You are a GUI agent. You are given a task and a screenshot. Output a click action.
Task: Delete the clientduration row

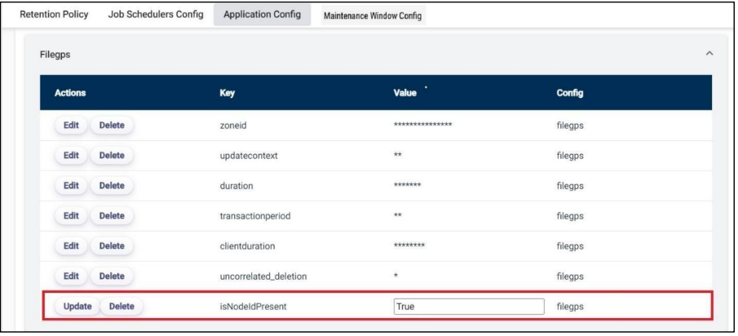[x=112, y=246]
